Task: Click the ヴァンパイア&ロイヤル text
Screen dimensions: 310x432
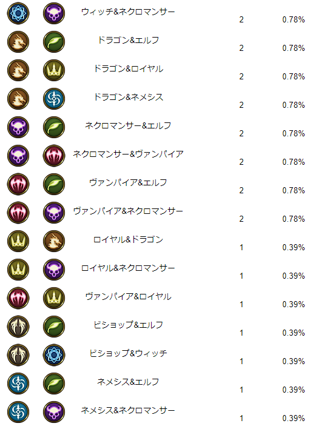Action: tap(128, 296)
